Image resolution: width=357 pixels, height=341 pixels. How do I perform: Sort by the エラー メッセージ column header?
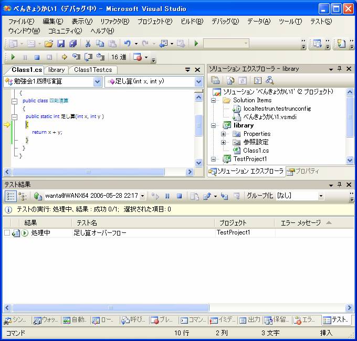pyautogui.click(x=300, y=223)
